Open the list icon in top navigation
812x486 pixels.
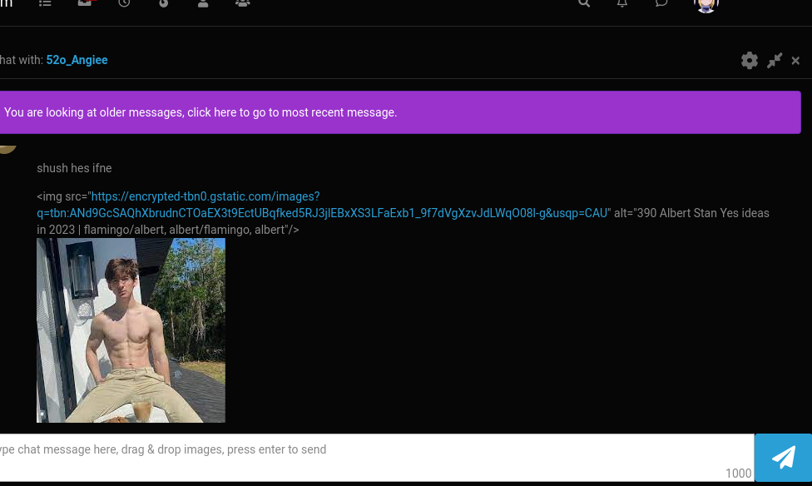(45, 2)
